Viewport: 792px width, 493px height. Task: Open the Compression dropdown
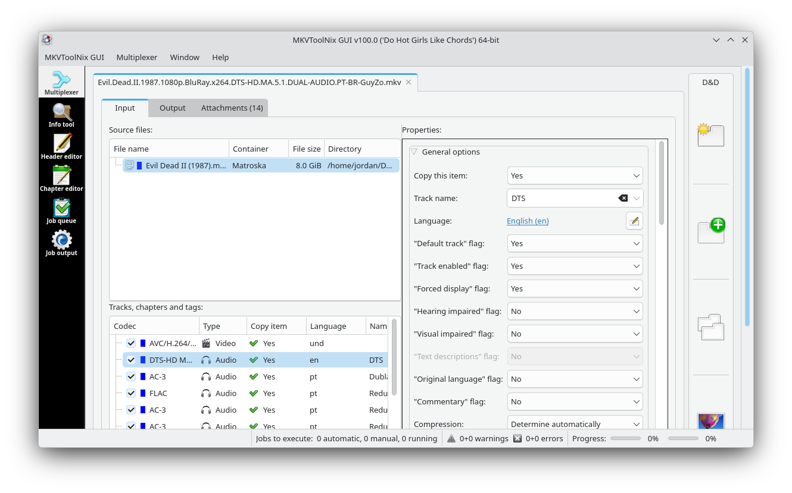tap(575, 423)
